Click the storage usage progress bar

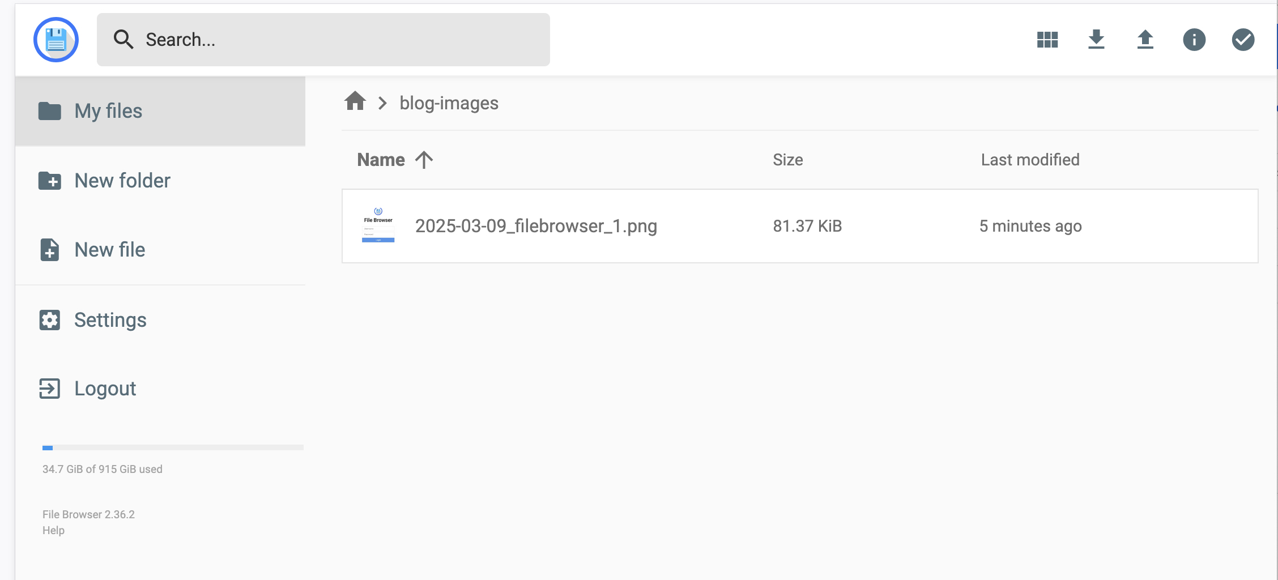click(x=173, y=447)
